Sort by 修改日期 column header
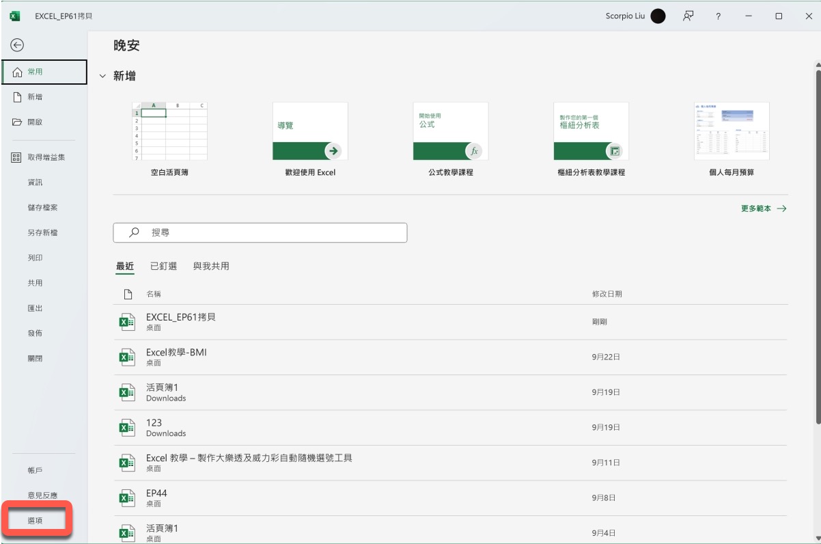Viewport: 821px width, 544px height. [x=607, y=294]
